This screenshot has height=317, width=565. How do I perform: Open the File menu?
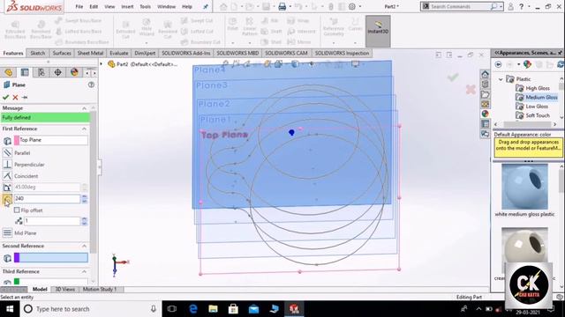(79, 6)
